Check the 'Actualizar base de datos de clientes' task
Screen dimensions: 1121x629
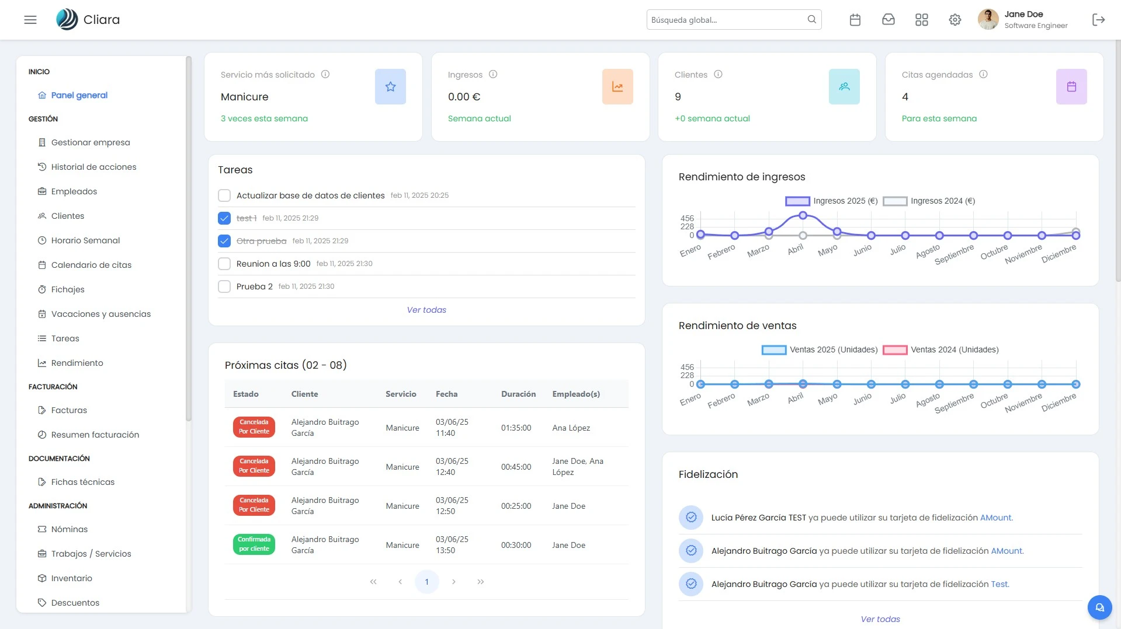click(x=224, y=195)
